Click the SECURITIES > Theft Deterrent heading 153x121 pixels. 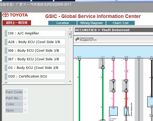coord(102,30)
